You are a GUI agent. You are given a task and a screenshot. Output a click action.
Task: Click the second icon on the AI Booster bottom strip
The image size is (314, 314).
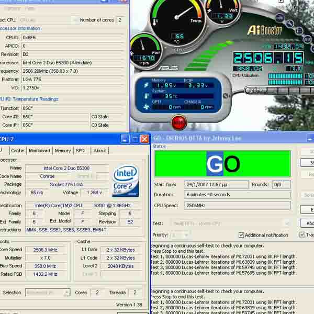(x=262, y=91)
